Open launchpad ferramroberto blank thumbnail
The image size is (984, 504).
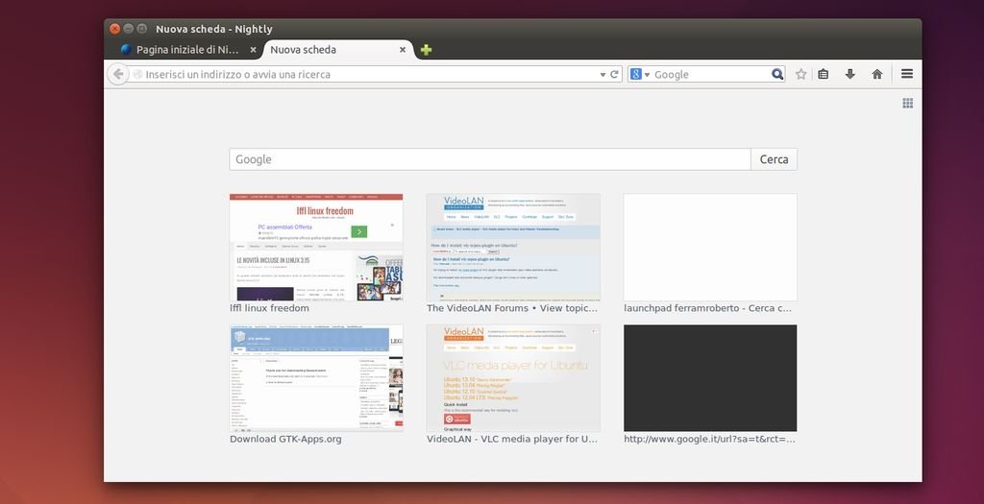(x=710, y=247)
